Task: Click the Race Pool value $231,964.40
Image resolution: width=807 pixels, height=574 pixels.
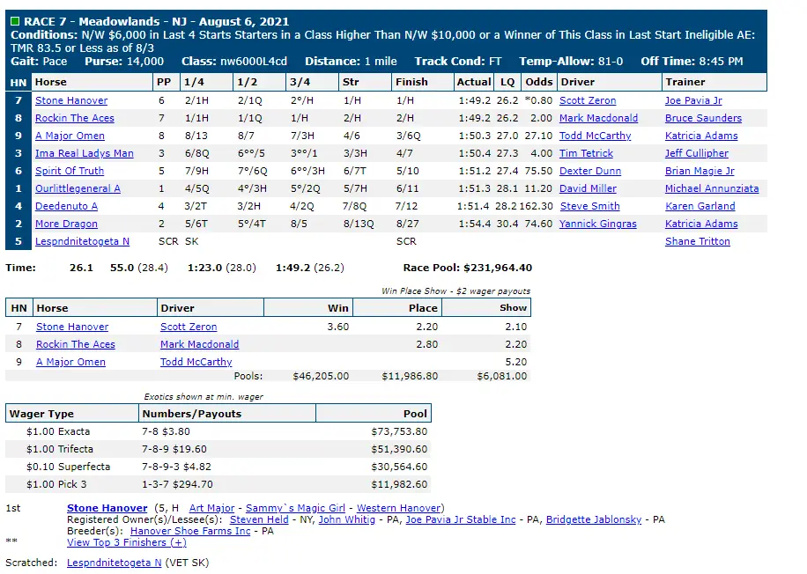Action: coord(498,268)
